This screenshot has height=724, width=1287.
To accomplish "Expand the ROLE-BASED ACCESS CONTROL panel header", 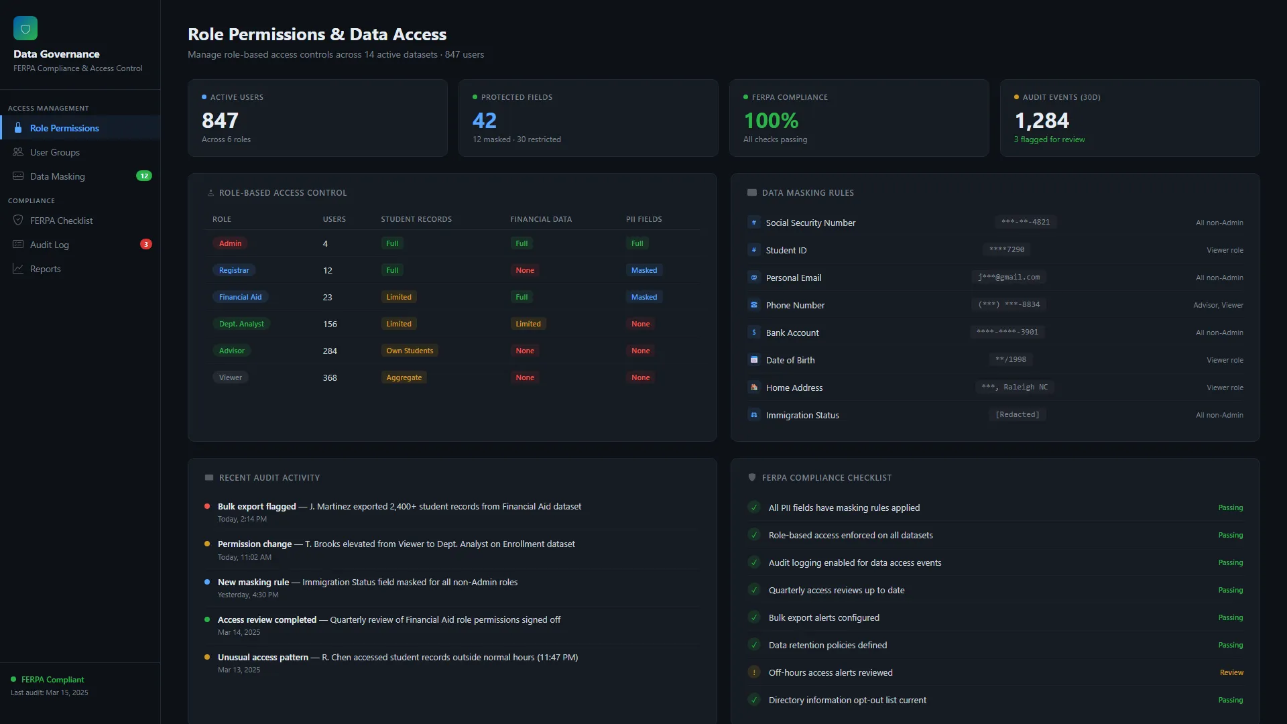I will 282,192.
